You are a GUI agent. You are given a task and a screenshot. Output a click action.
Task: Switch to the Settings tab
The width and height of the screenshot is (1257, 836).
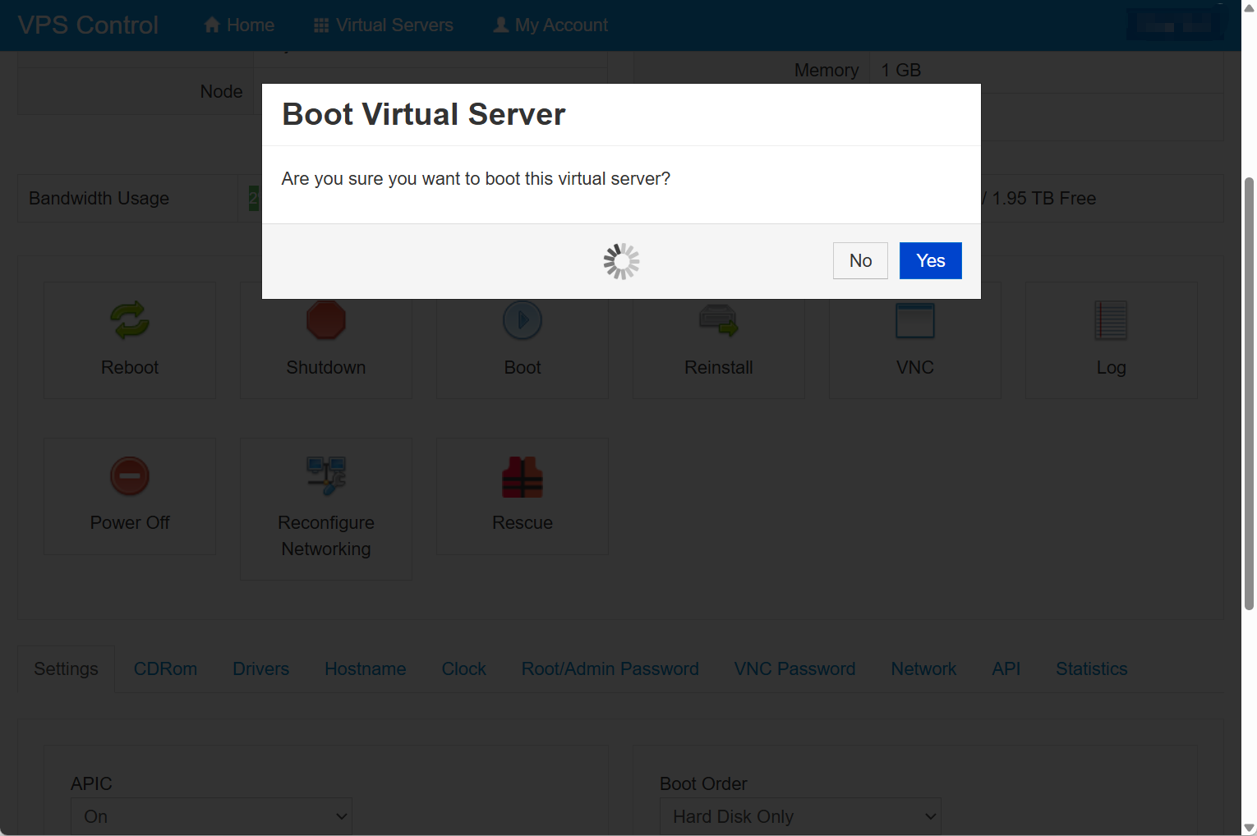click(x=66, y=668)
